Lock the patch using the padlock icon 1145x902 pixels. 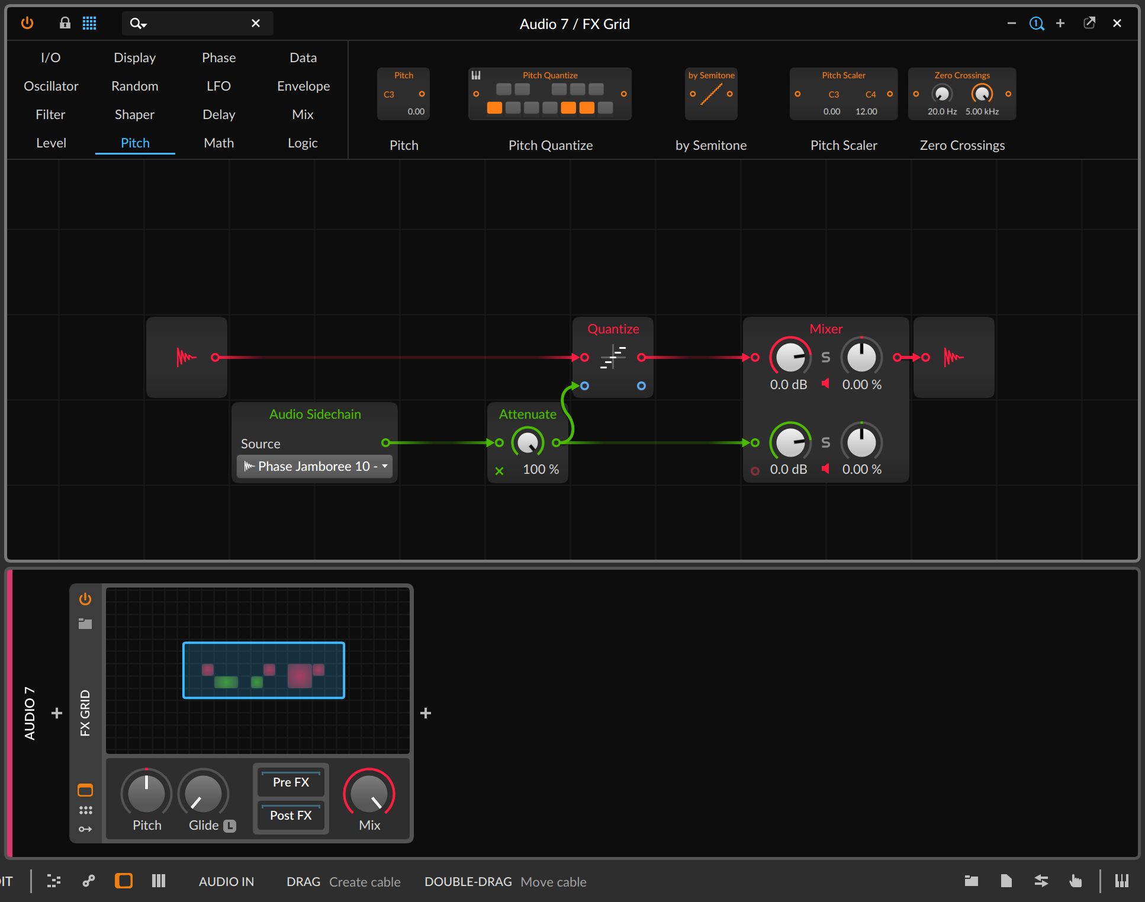[65, 23]
